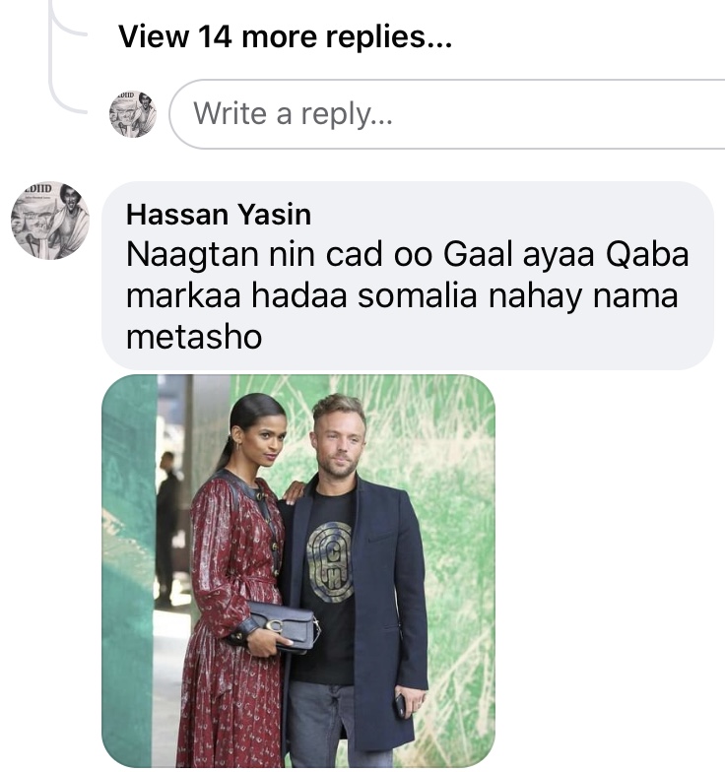Tap the phone held in man's hand
Image resolution: width=725 pixels, height=772 pixels.
[x=400, y=705]
